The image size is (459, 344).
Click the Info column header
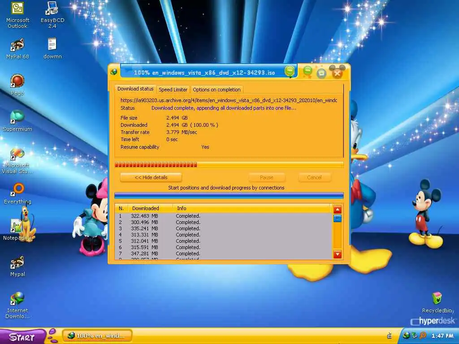point(252,208)
